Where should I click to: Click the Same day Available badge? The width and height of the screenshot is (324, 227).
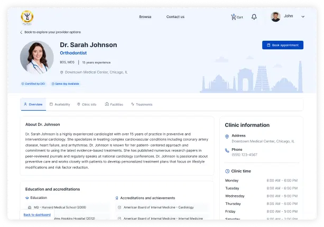[66, 84]
